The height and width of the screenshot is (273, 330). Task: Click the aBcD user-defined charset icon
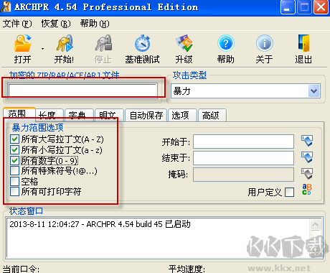coord(307,190)
